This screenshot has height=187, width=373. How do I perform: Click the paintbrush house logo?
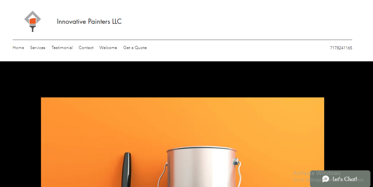(32, 21)
